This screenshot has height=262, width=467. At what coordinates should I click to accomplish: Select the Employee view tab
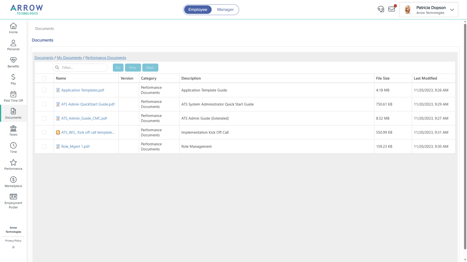(198, 9)
